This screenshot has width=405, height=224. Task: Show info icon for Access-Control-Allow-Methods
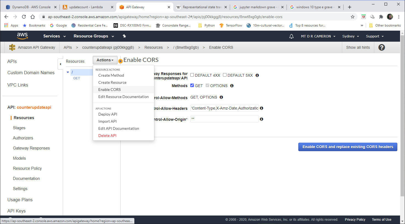point(221,97)
